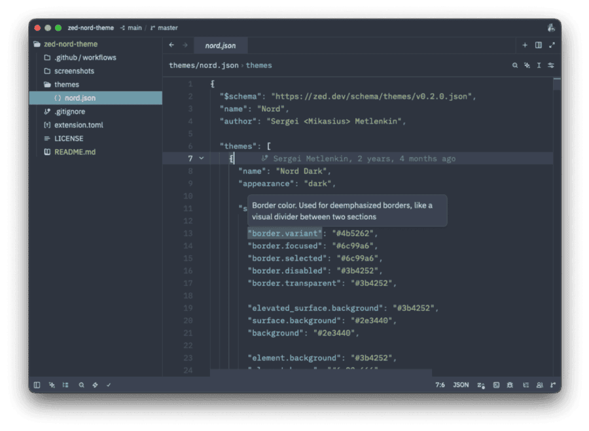
Task: Open project search icon in status bar
Action: (x=81, y=385)
